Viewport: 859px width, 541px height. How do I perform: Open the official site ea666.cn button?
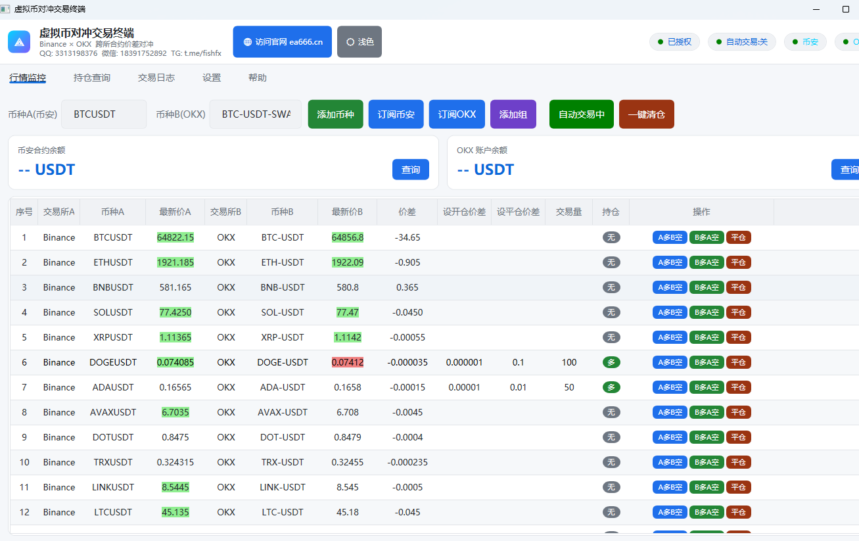click(x=283, y=42)
